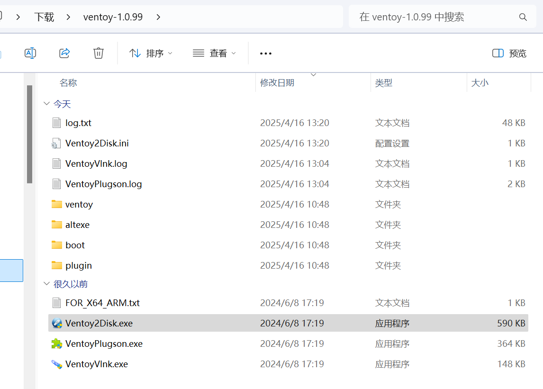Select the Ventoy2Disk.ini file name
Screen dimensions: 543x389
click(x=97, y=143)
